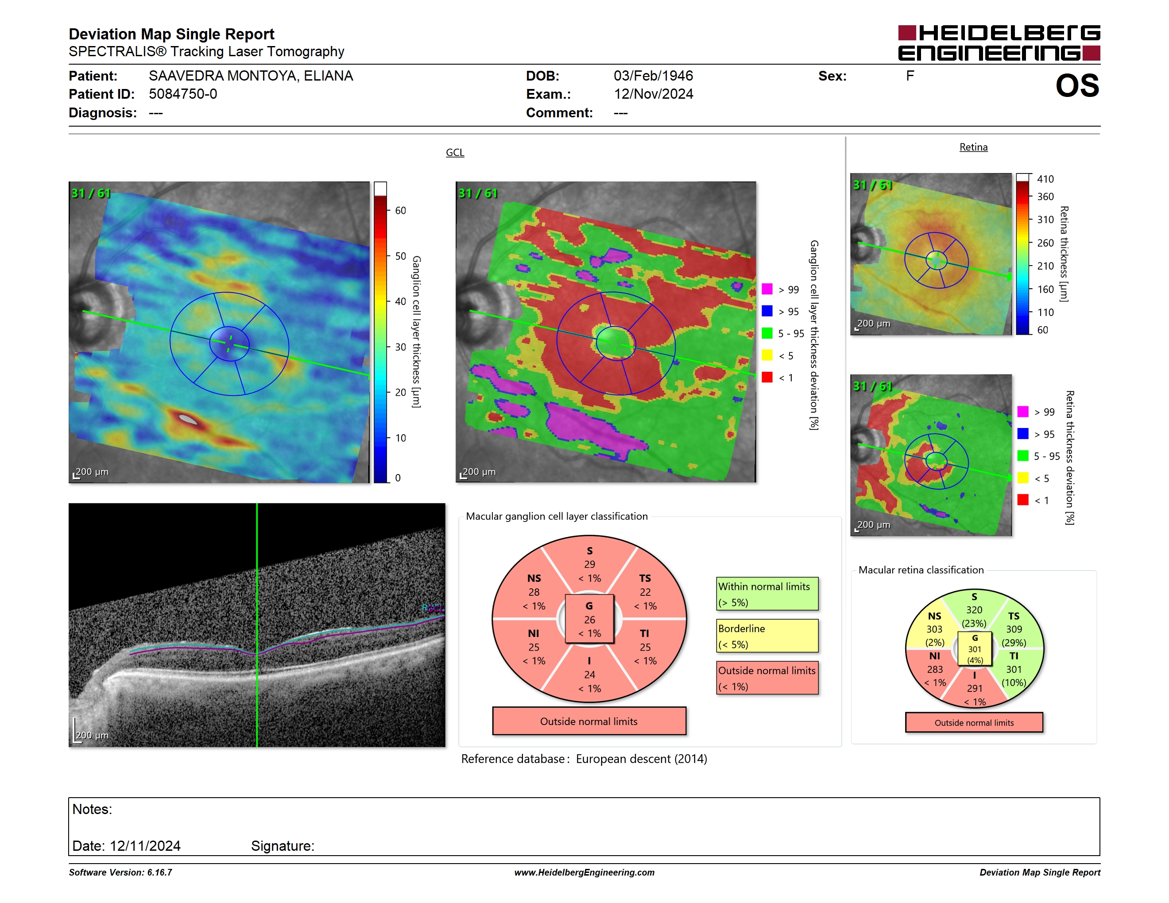Click the ganglion cell layer thickness color scale bar
Viewport: 1169px width, 903px height.
pyautogui.click(x=380, y=332)
